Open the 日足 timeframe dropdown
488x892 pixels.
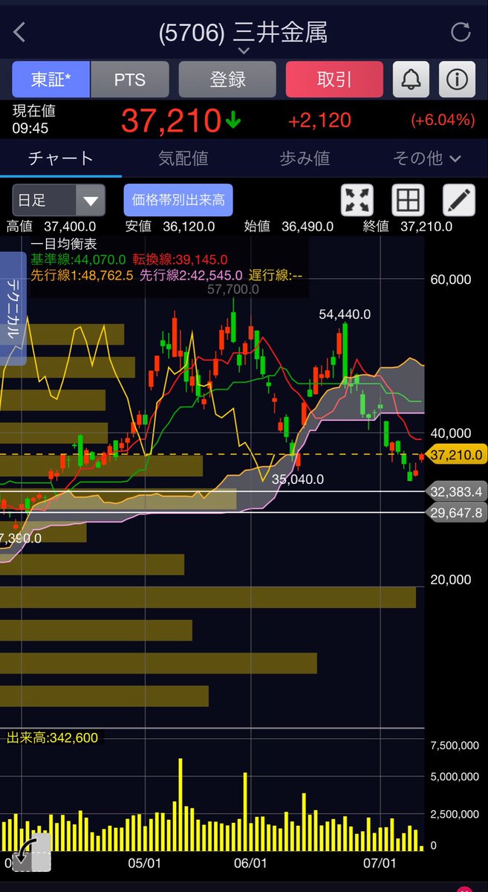pyautogui.click(x=59, y=200)
